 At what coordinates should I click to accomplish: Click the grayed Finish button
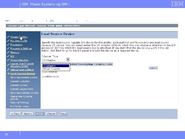pyautogui.click(x=40, y=114)
